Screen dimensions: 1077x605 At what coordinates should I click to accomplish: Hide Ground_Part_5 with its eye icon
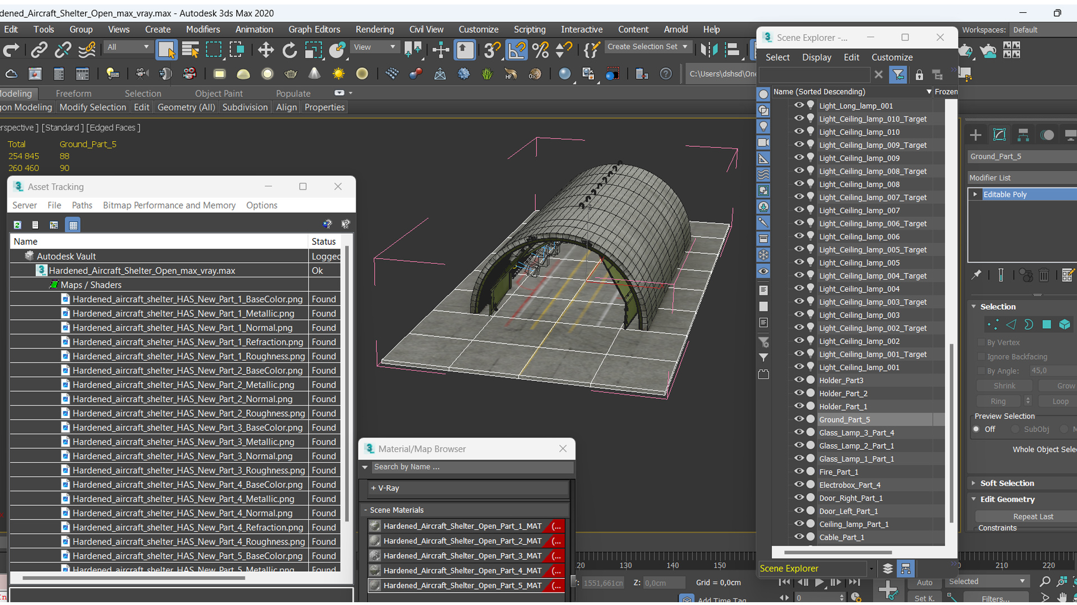click(799, 419)
